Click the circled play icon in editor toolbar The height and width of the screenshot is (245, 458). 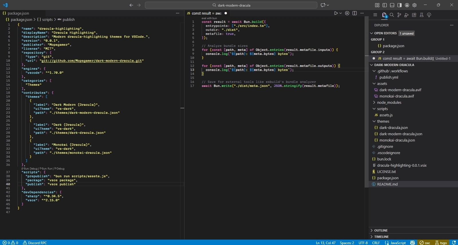click(347, 13)
